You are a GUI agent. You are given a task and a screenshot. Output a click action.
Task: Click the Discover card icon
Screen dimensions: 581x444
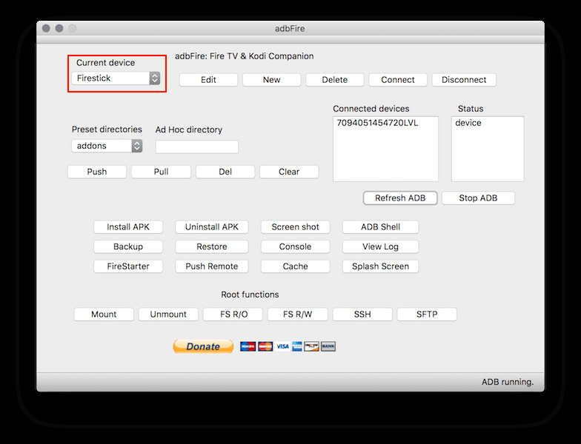[x=311, y=346]
